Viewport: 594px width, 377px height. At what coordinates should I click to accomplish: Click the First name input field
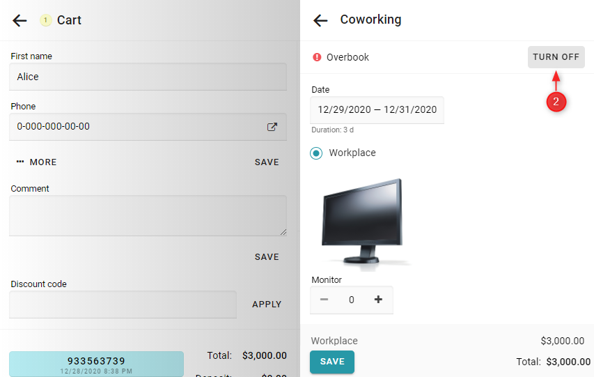[148, 77]
